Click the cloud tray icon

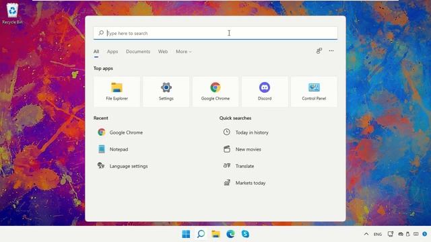coord(401,234)
